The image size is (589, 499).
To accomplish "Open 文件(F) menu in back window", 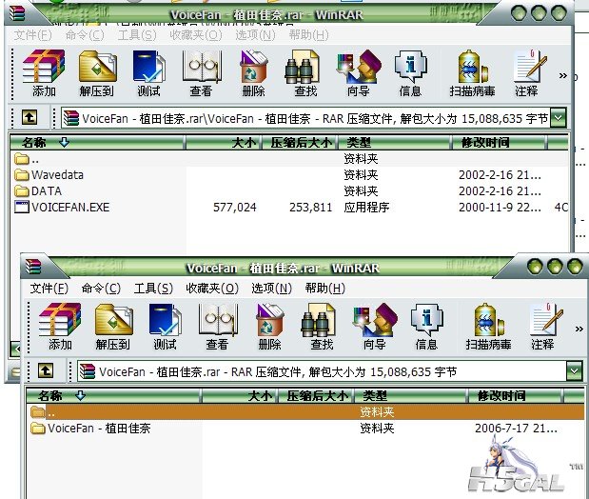I will point(32,35).
